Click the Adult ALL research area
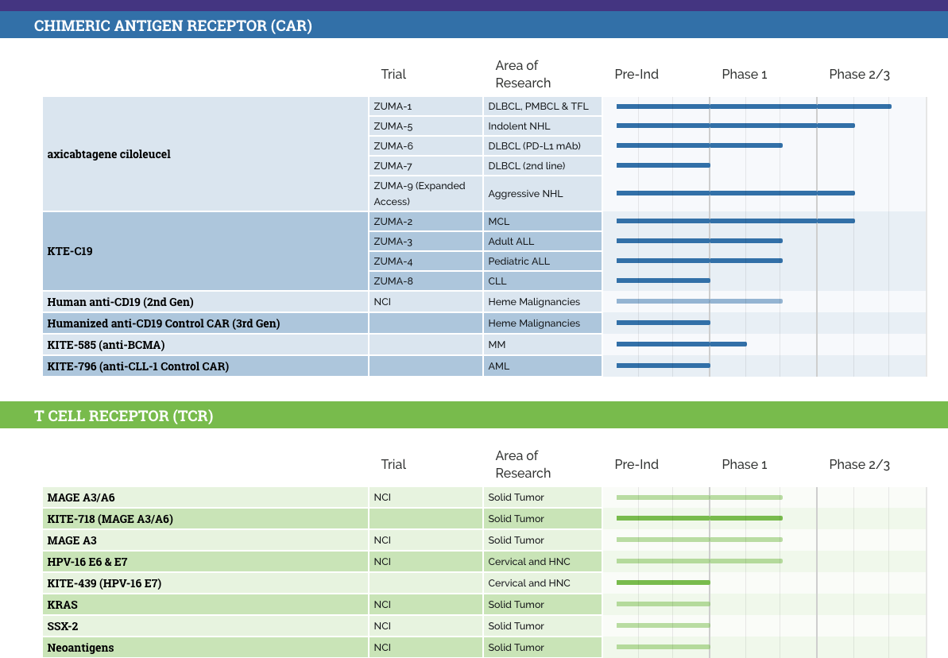The image size is (948, 658). (542, 242)
